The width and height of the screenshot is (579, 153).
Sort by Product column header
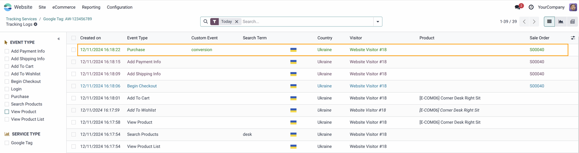pyautogui.click(x=427, y=38)
